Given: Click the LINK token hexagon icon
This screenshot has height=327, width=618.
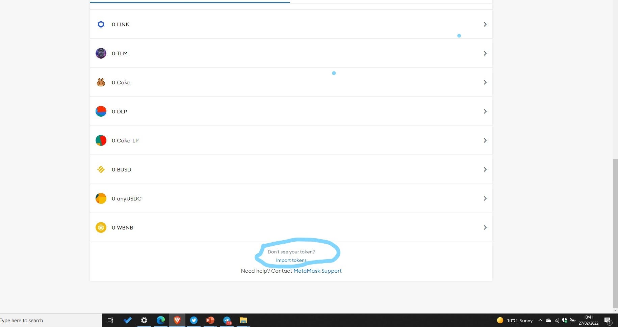Looking at the screenshot, I should tap(101, 24).
